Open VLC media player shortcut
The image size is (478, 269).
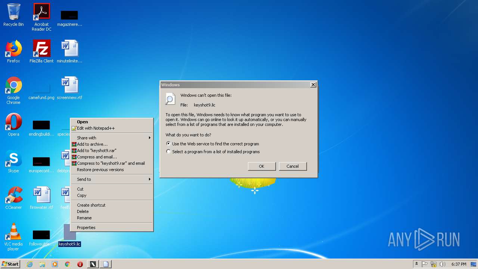pyautogui.click(x=13, y=237)
